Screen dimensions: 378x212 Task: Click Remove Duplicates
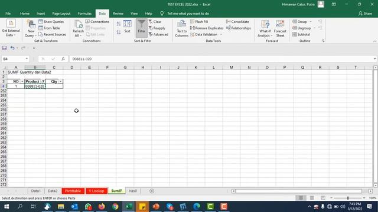[x=207, y=28]
